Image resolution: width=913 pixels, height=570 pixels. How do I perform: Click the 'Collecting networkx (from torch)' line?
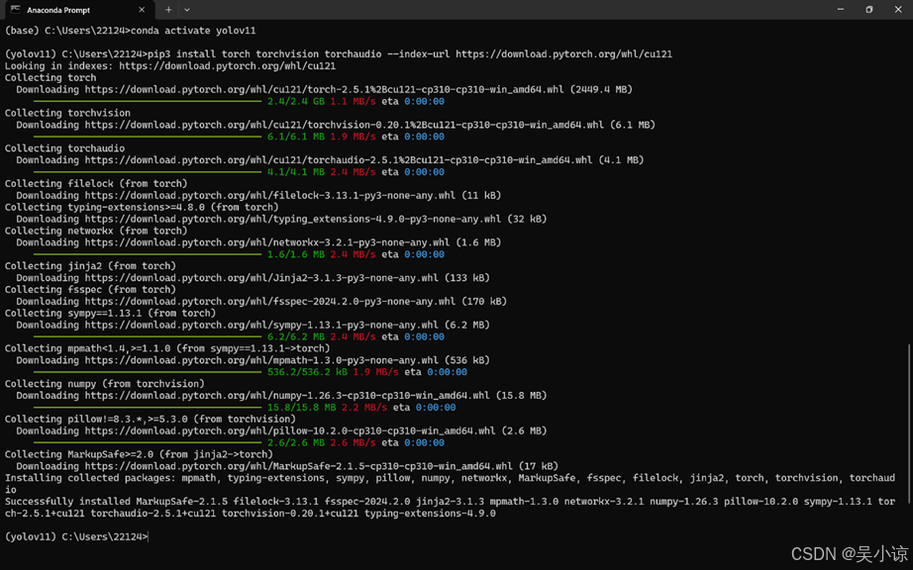(x=96, y=231)
